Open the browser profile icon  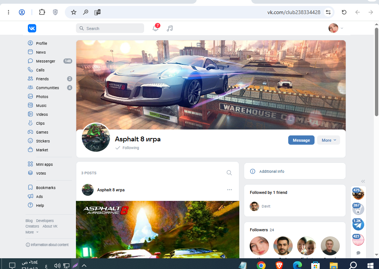[22, 12]
